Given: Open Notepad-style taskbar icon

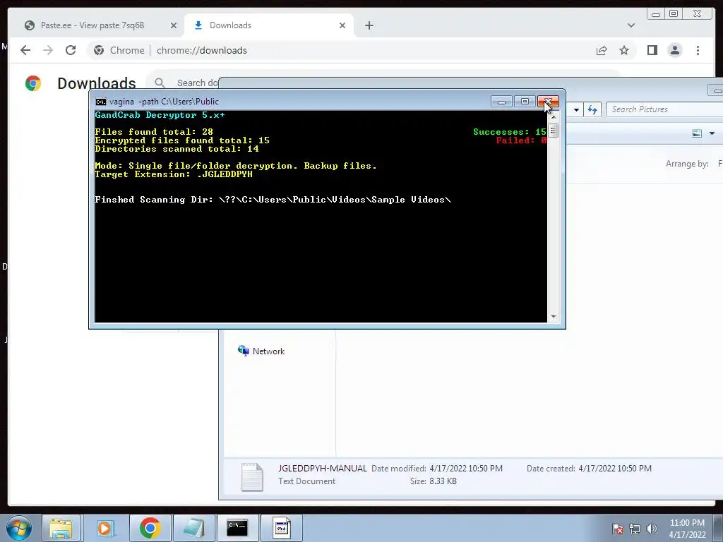Looking at the screenshot, I should [x=193, y=528].
